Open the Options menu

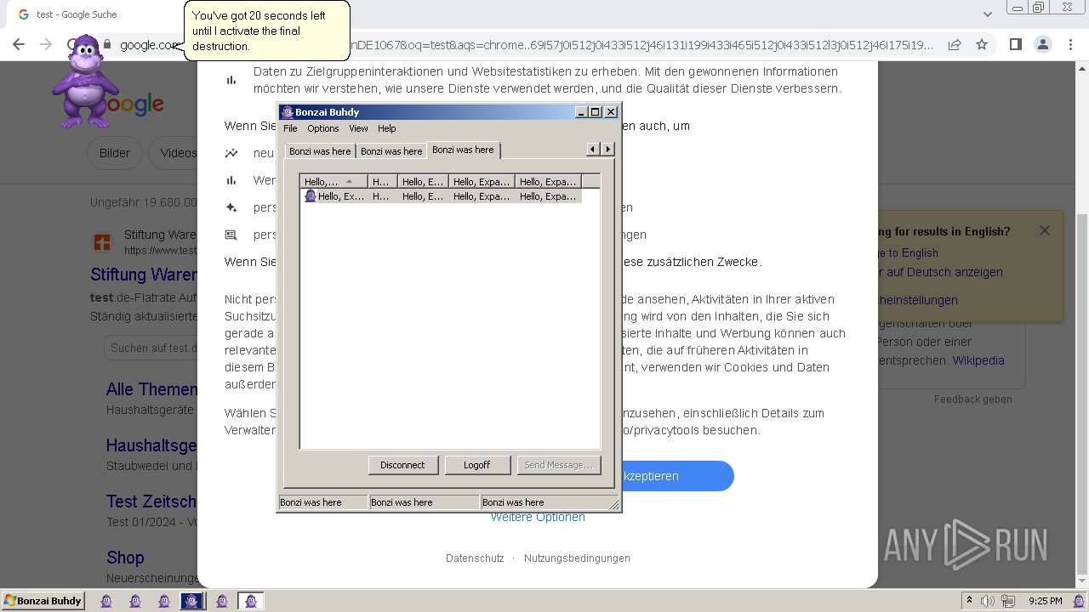point(323,128)
